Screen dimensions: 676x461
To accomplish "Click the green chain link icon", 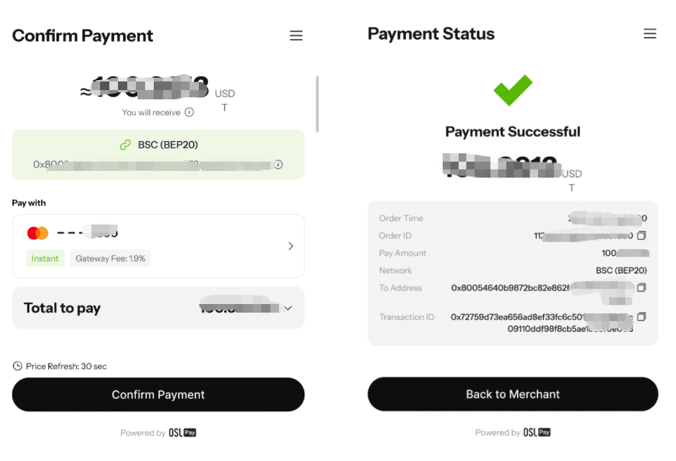I will pos(125,144).
